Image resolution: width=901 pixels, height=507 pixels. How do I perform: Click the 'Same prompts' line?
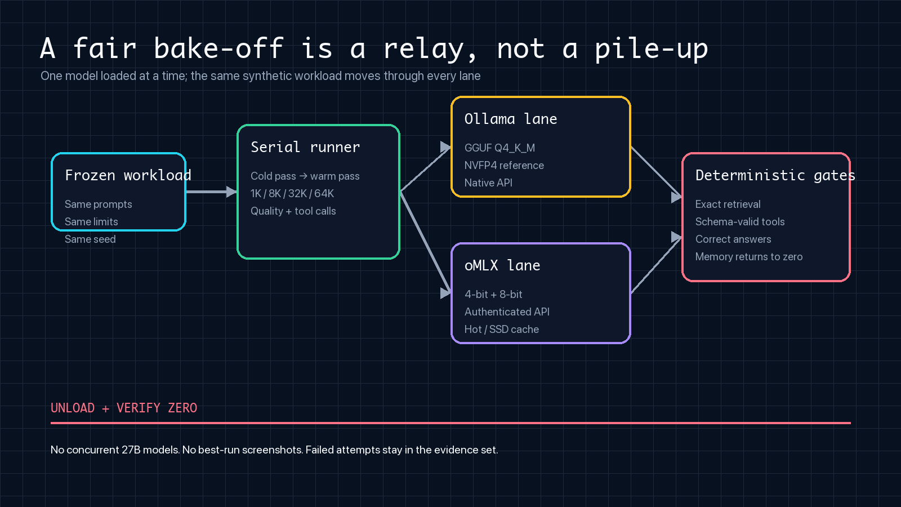[99, 204]
